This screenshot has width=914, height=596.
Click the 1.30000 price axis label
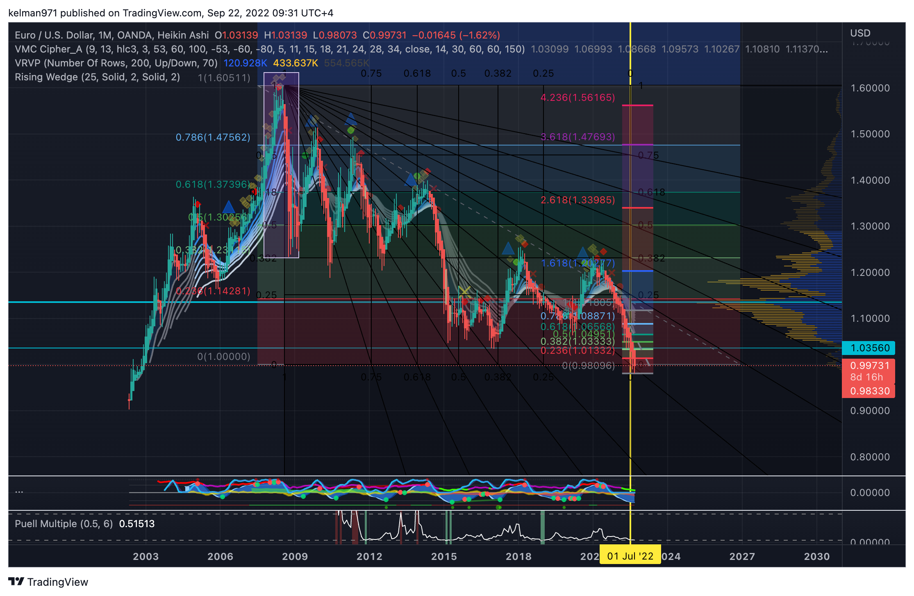(x=870, y=226)
